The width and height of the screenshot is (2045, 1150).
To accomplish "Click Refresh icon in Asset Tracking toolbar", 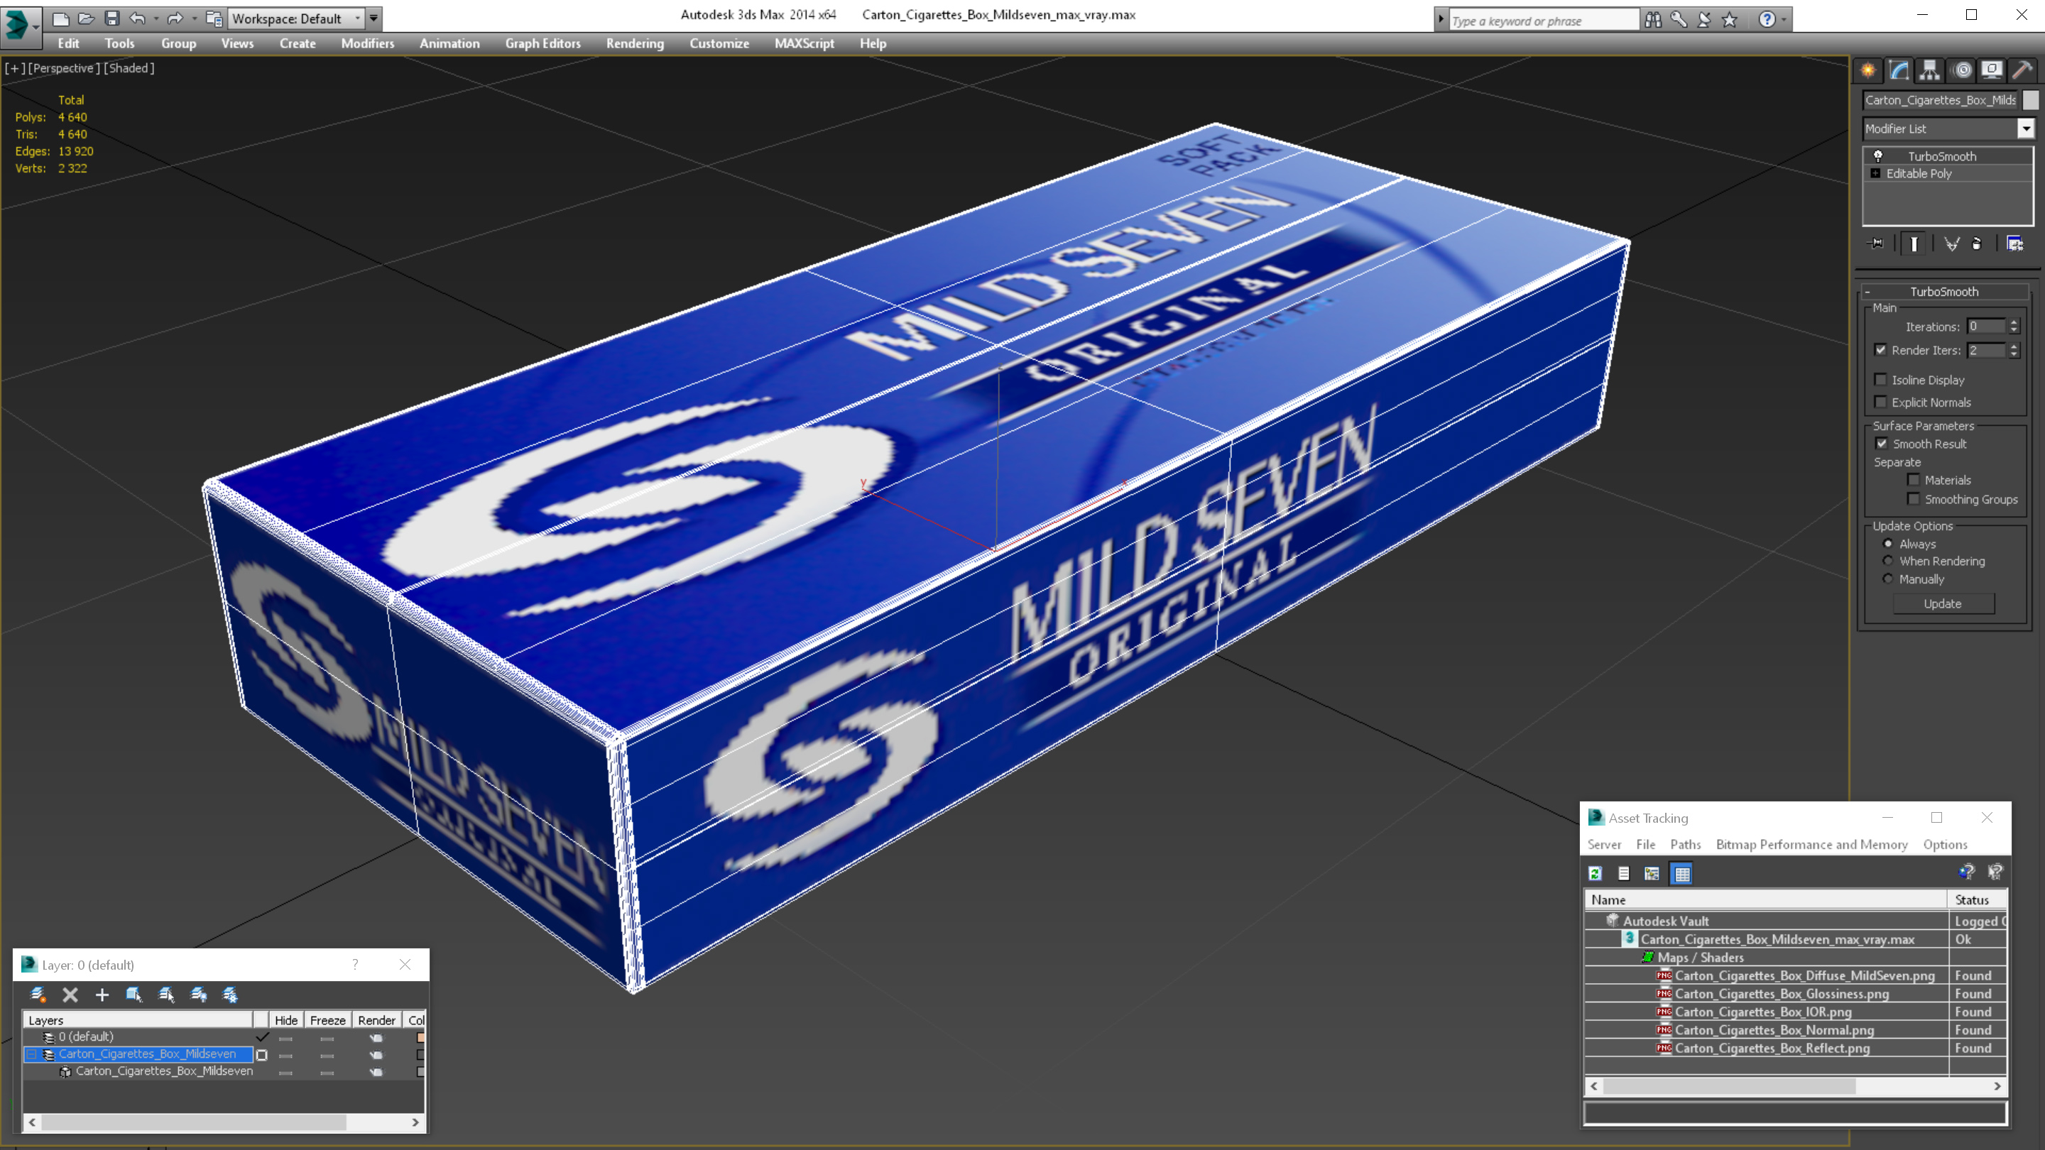I will tap(1596, 874).
